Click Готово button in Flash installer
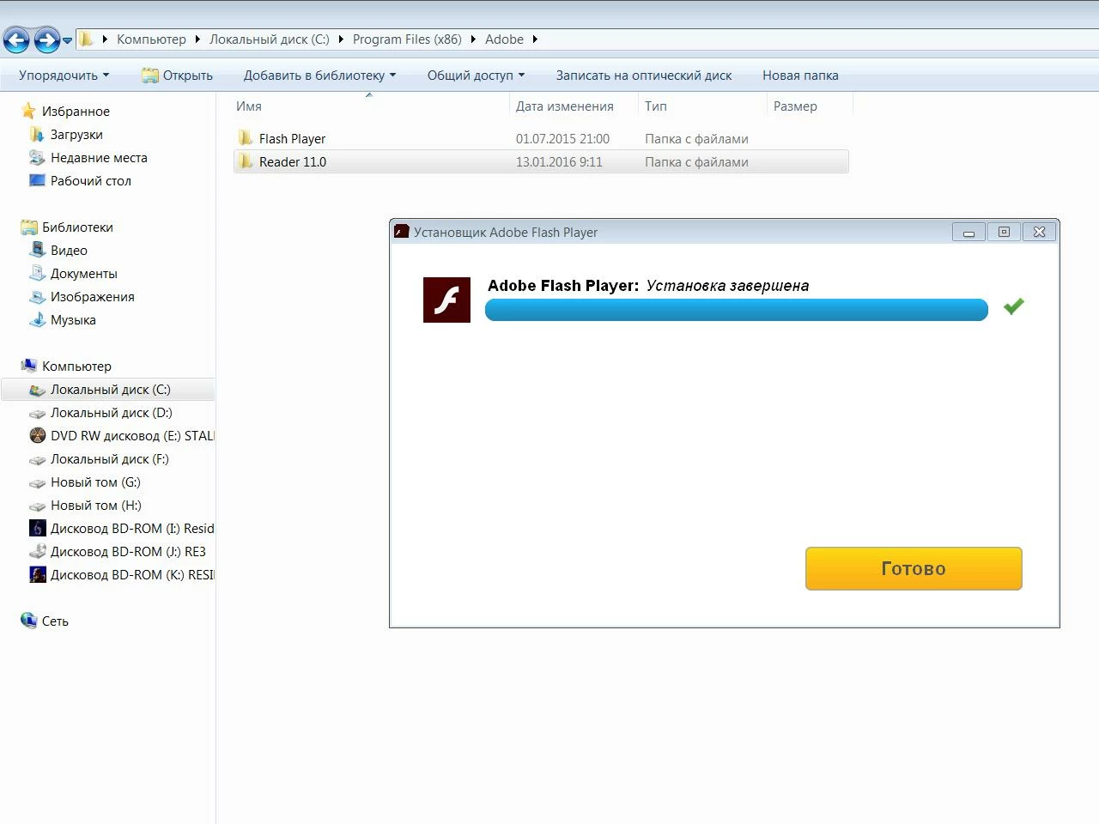 tap(914, 568)
